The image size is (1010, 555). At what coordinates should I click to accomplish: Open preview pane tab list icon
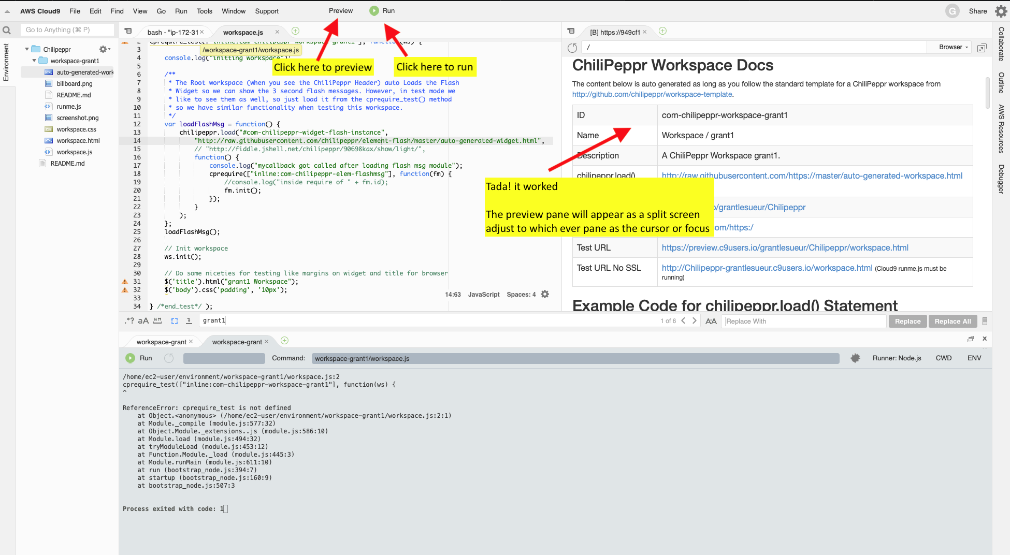tap(571, 31)
